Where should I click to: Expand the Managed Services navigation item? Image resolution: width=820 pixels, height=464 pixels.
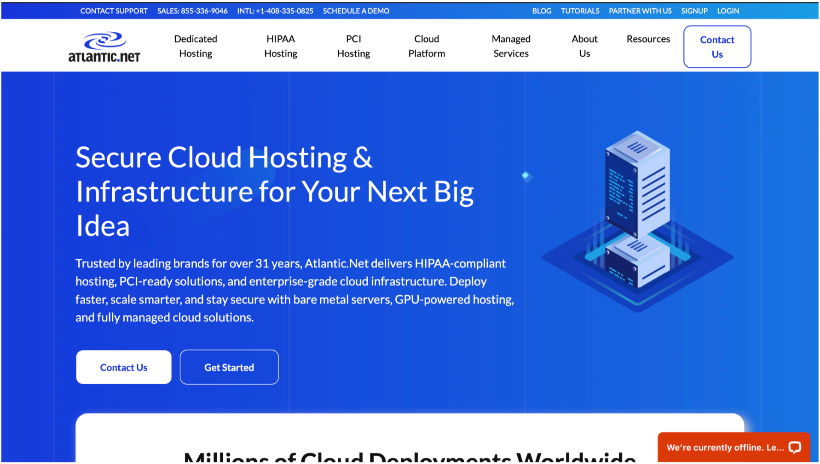pyautogui.click(x=511, y=46)
